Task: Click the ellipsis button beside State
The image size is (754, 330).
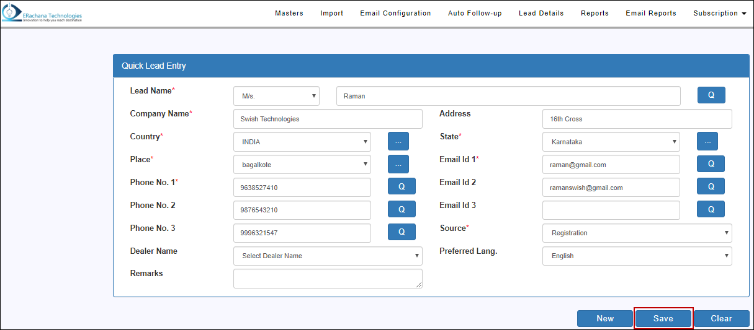Action: click(x=707, y=141)
